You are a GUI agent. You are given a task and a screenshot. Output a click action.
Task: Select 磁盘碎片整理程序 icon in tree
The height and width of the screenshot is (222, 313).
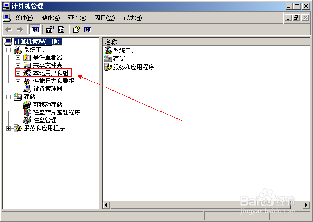[27, 112]
